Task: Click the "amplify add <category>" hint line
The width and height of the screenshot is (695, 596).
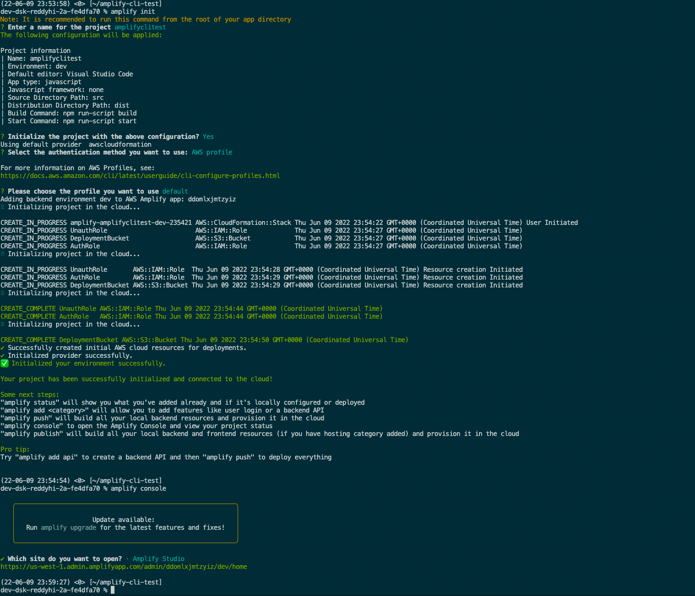Action: tap(162, 410)
